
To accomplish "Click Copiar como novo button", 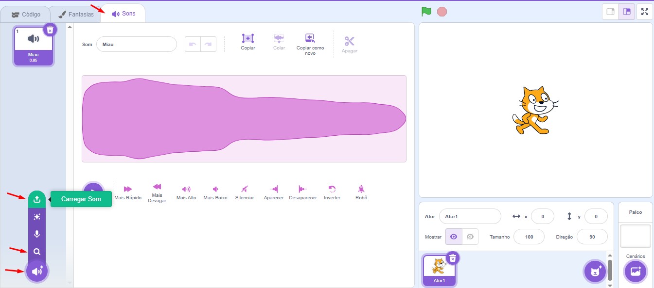I will [310, 44].
